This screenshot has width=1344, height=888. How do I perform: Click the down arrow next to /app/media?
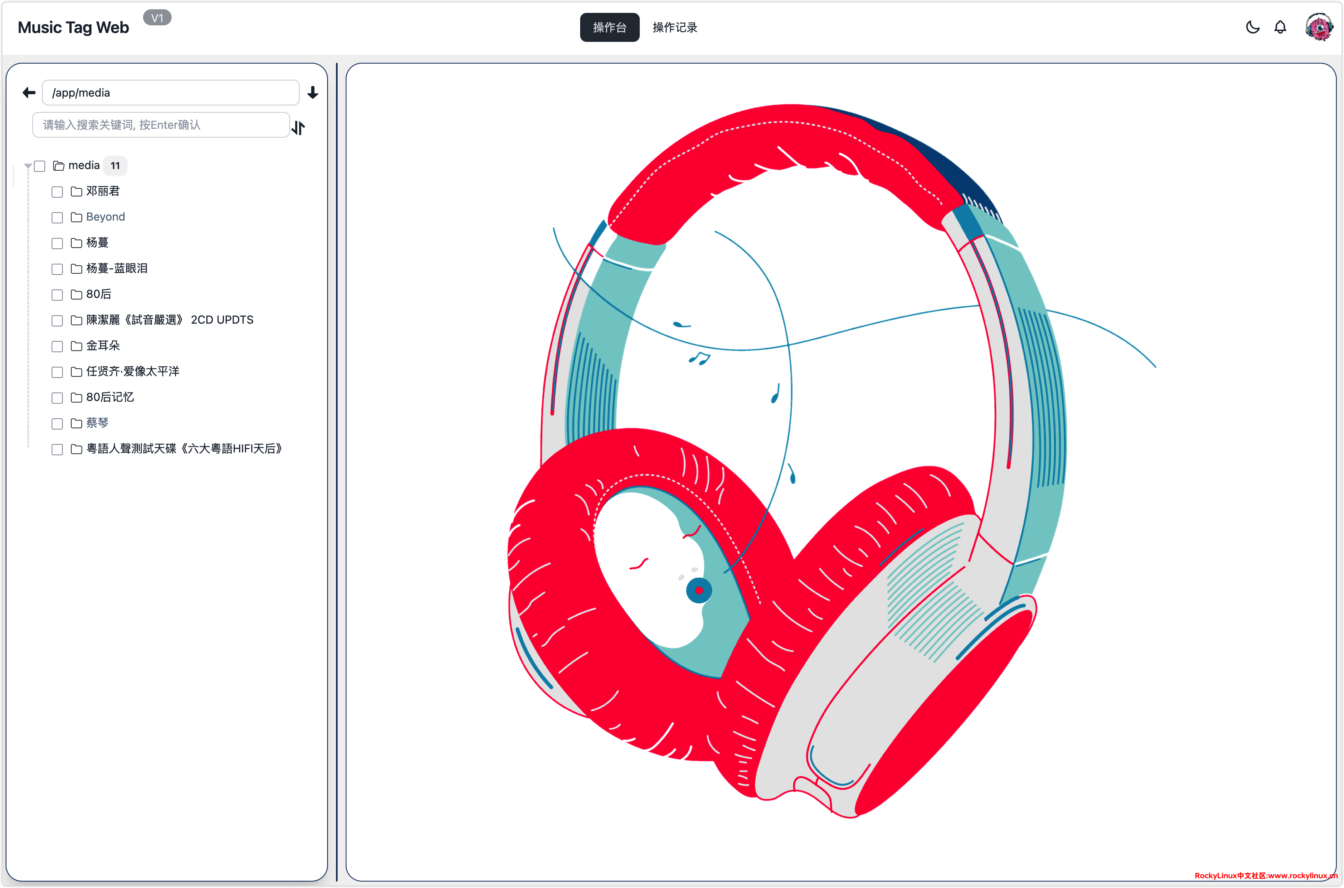pyautogui.click(x=312, y=92)
